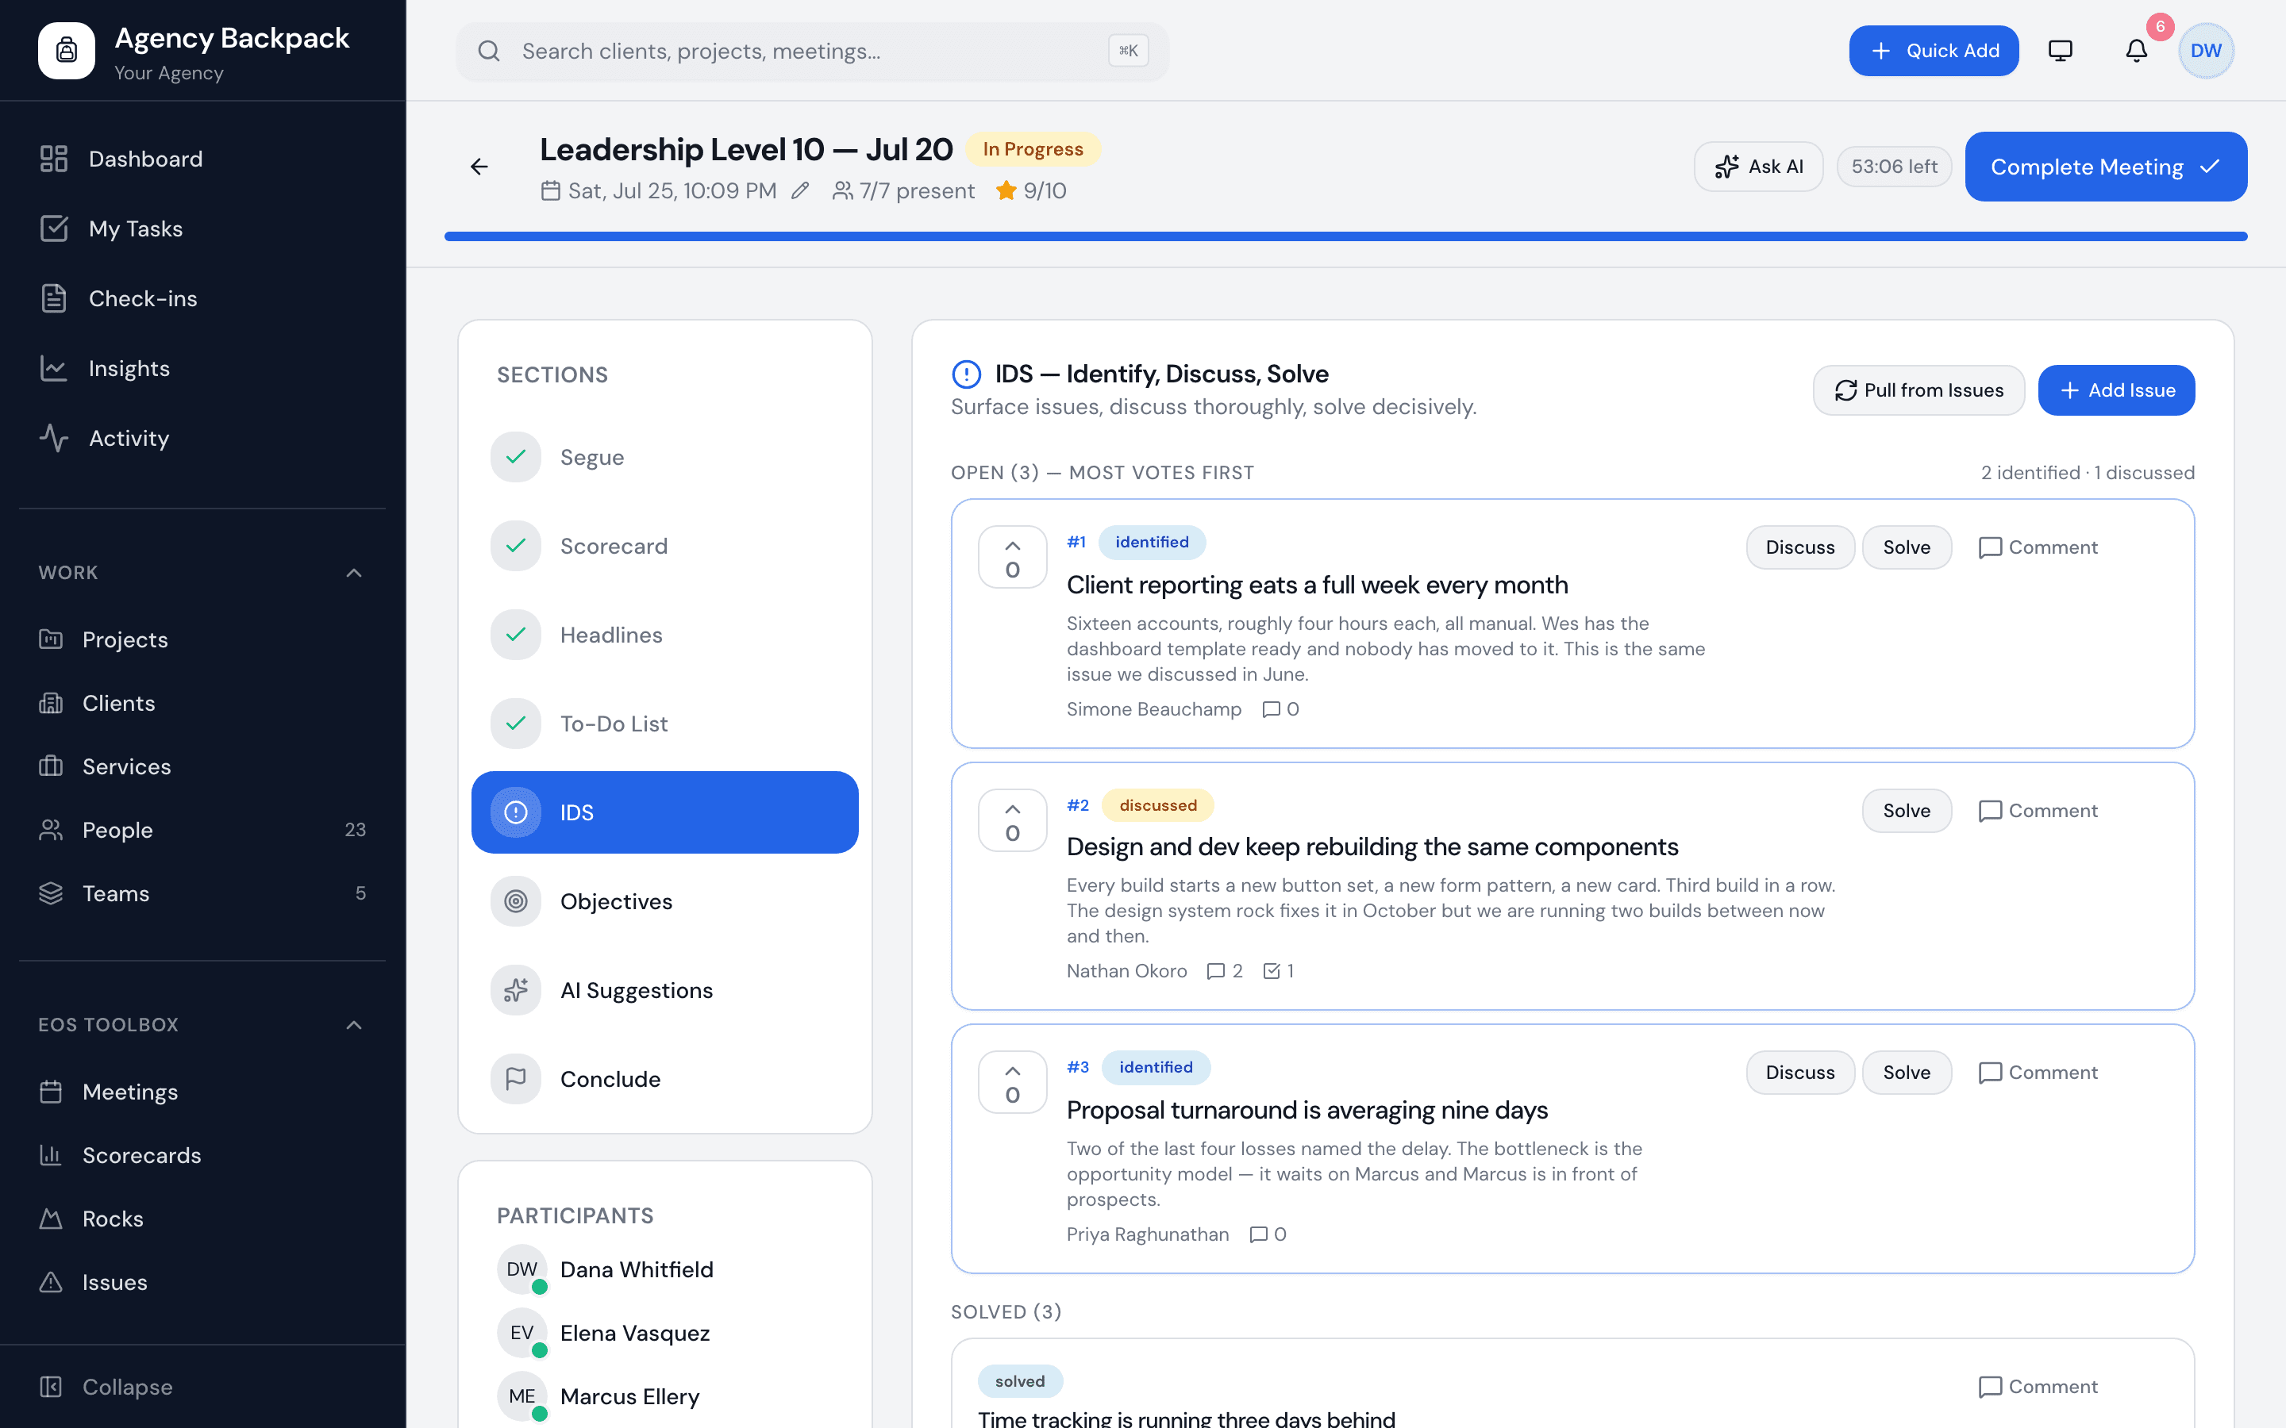Collapse the EOS TOOLBOX sidebar group
This screenshot has width=2286, height=1428.
(x=354, y=1025)
